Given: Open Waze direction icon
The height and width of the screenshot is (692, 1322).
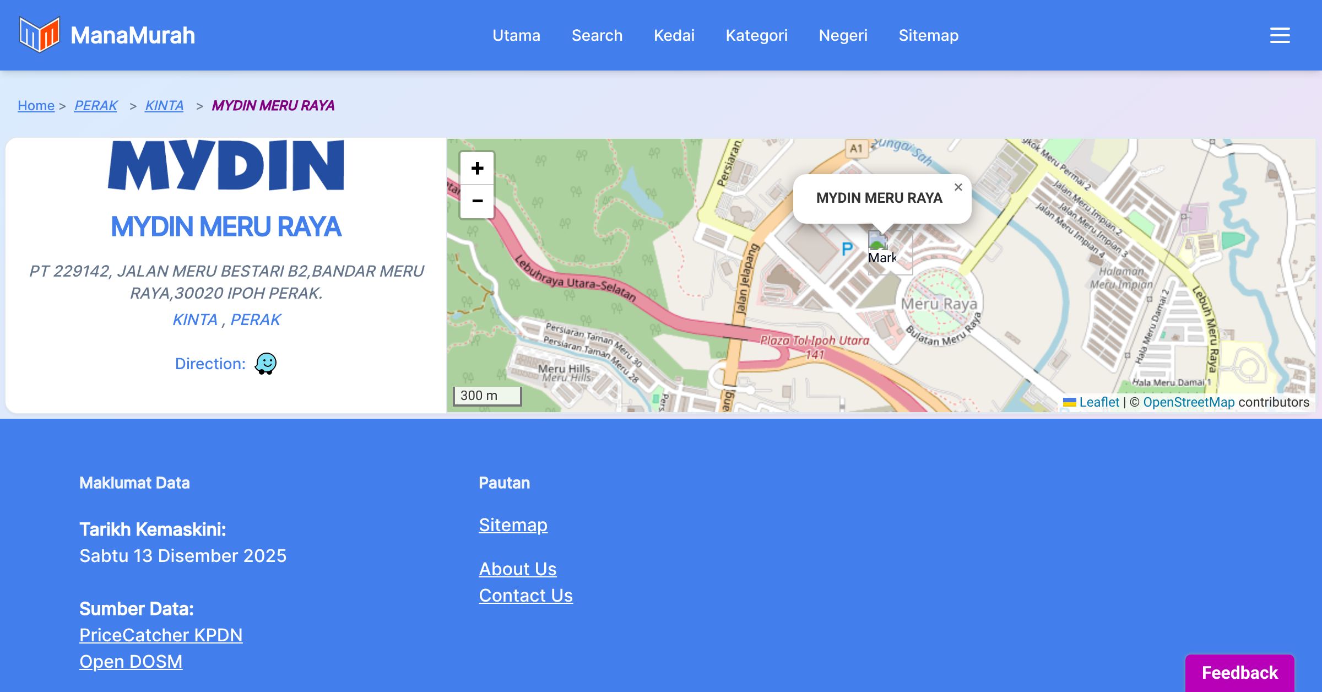Looking at the screenshot, I should click(266, 364).
